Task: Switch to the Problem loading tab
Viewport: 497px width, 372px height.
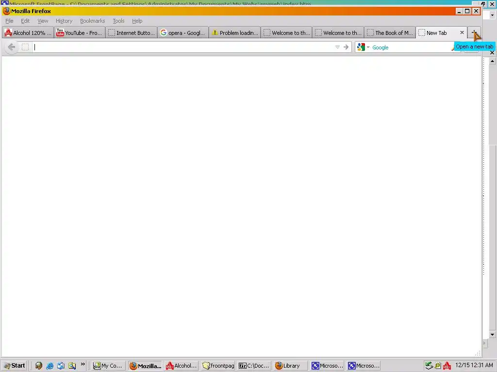Action: pos(234,32)
